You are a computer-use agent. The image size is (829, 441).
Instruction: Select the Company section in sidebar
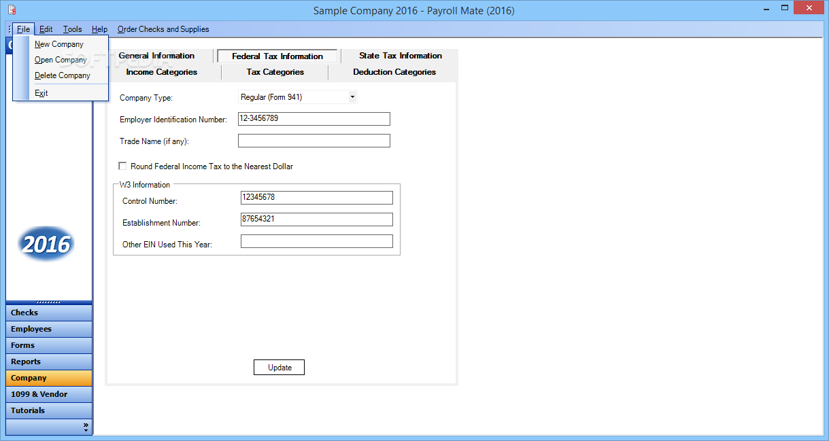coord(49,378)
